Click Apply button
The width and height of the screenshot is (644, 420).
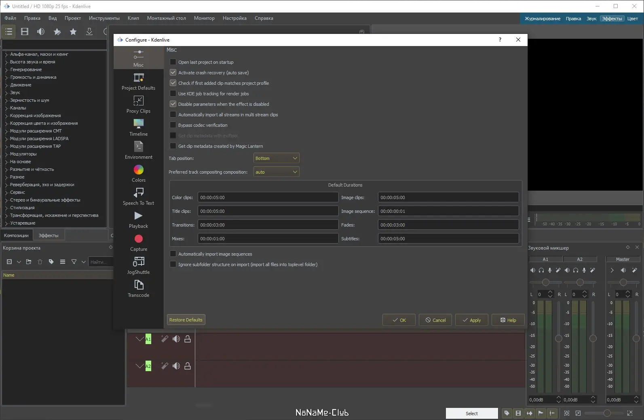[472, 320]
